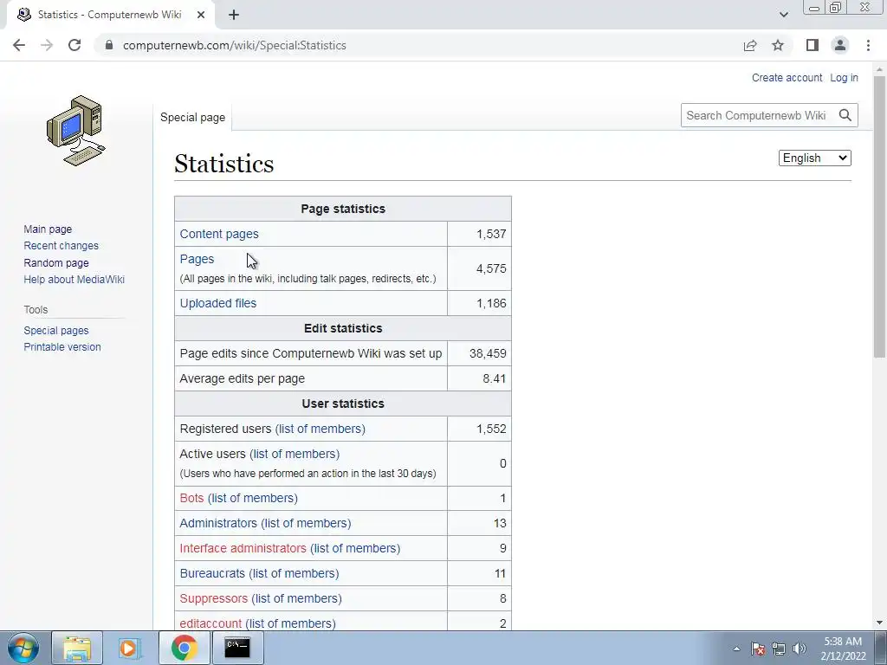The width and height of the screenshot is (887, 665).
Task: Open Chrome three-dot menu
Action: (x=868, y=45)
